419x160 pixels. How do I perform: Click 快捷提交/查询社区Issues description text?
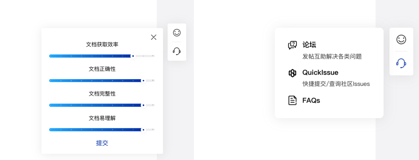pyautogui.click(x=336, y=84)
